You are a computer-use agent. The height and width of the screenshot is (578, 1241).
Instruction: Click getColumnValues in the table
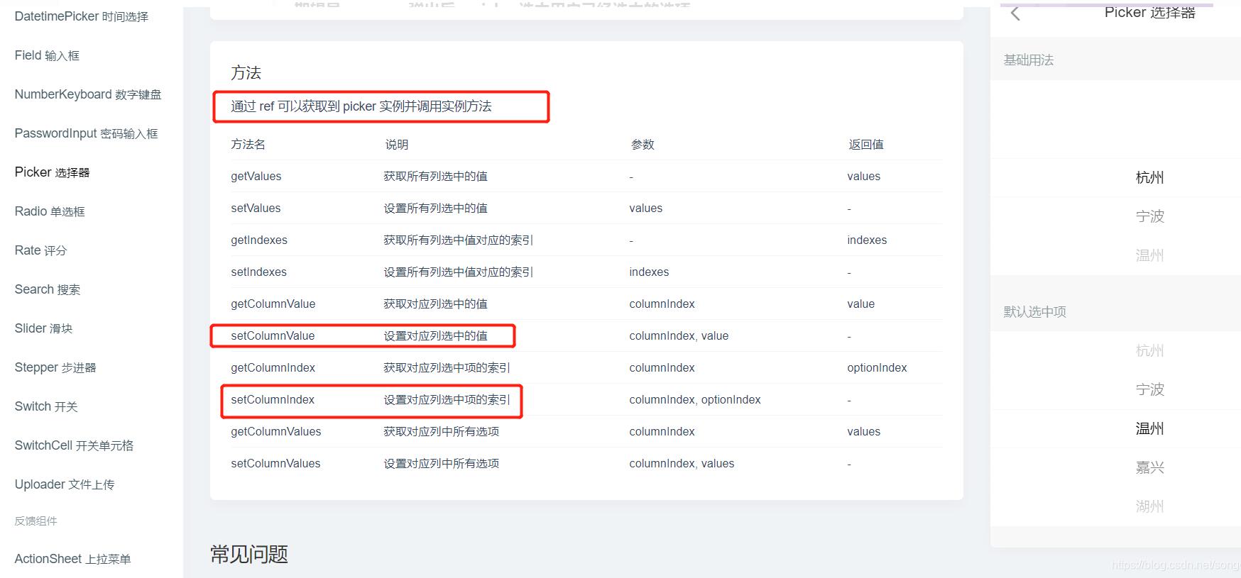275,432
